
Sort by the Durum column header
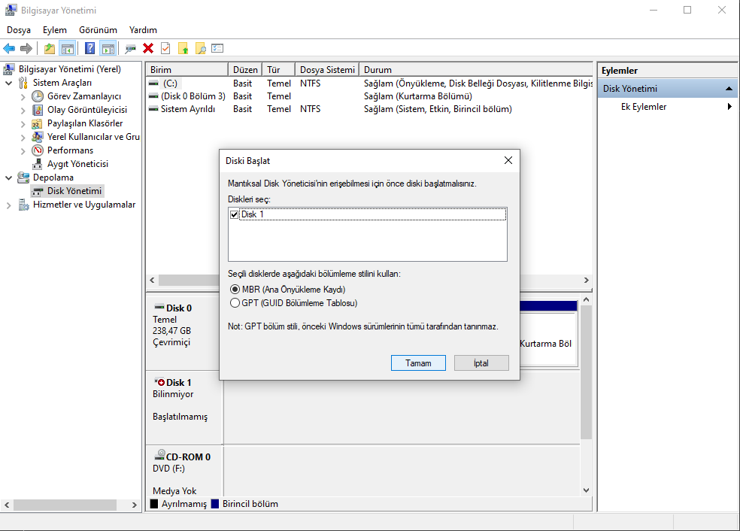tap(476, 69)
